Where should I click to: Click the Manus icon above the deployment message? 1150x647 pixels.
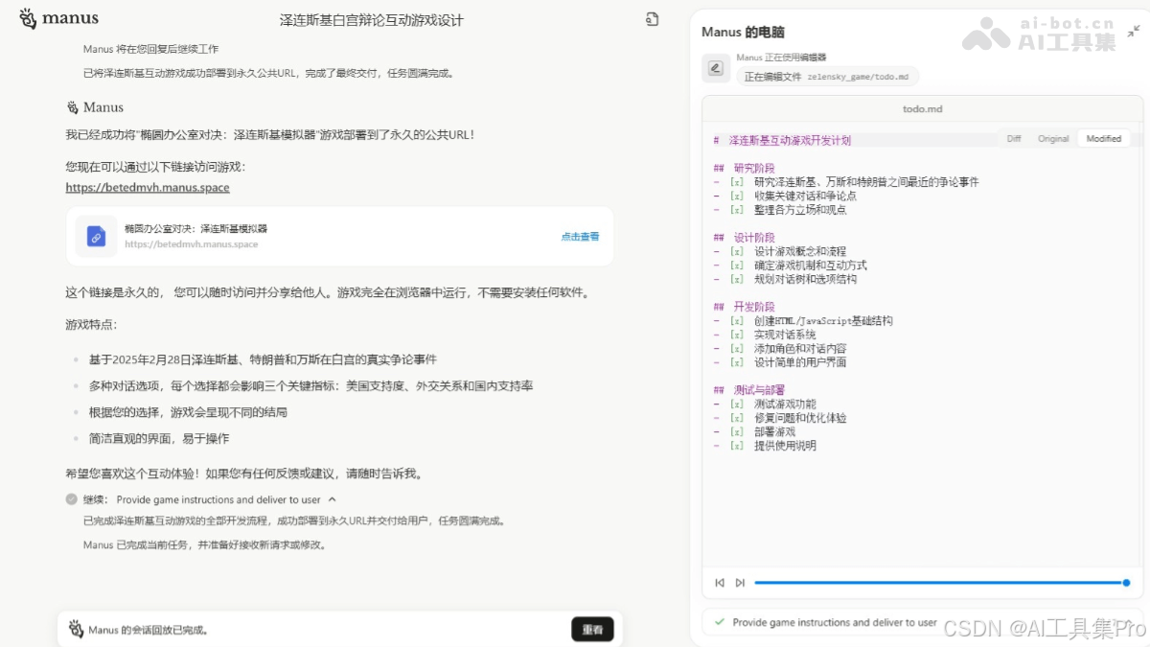pyautogui.click(x=73, y=107)
